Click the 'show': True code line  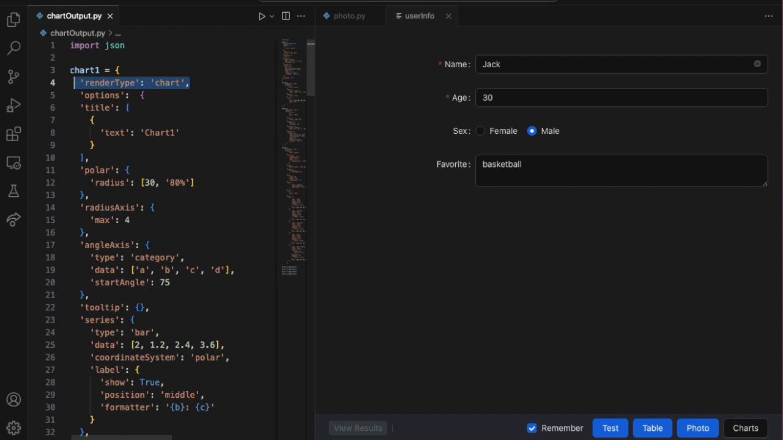pyautogui.click(x=132, y=383)
